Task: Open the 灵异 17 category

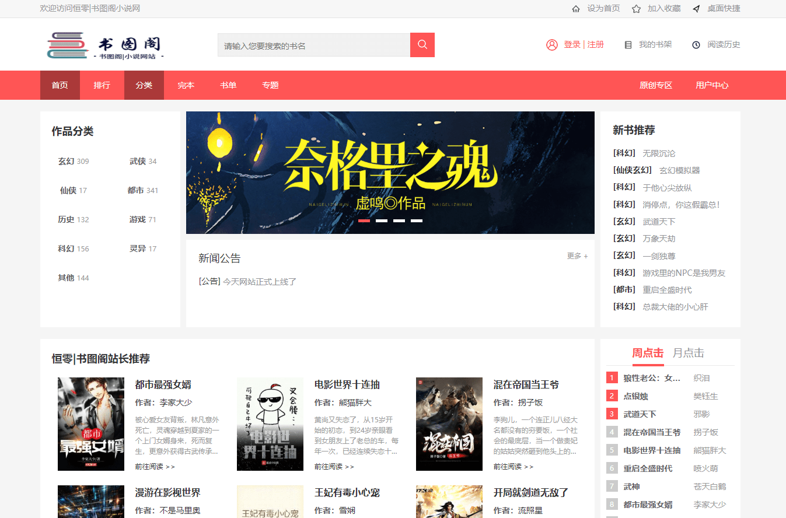Action: 143,249
